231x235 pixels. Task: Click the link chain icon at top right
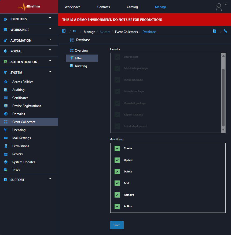pyautogui.click(x=225, y=31)
